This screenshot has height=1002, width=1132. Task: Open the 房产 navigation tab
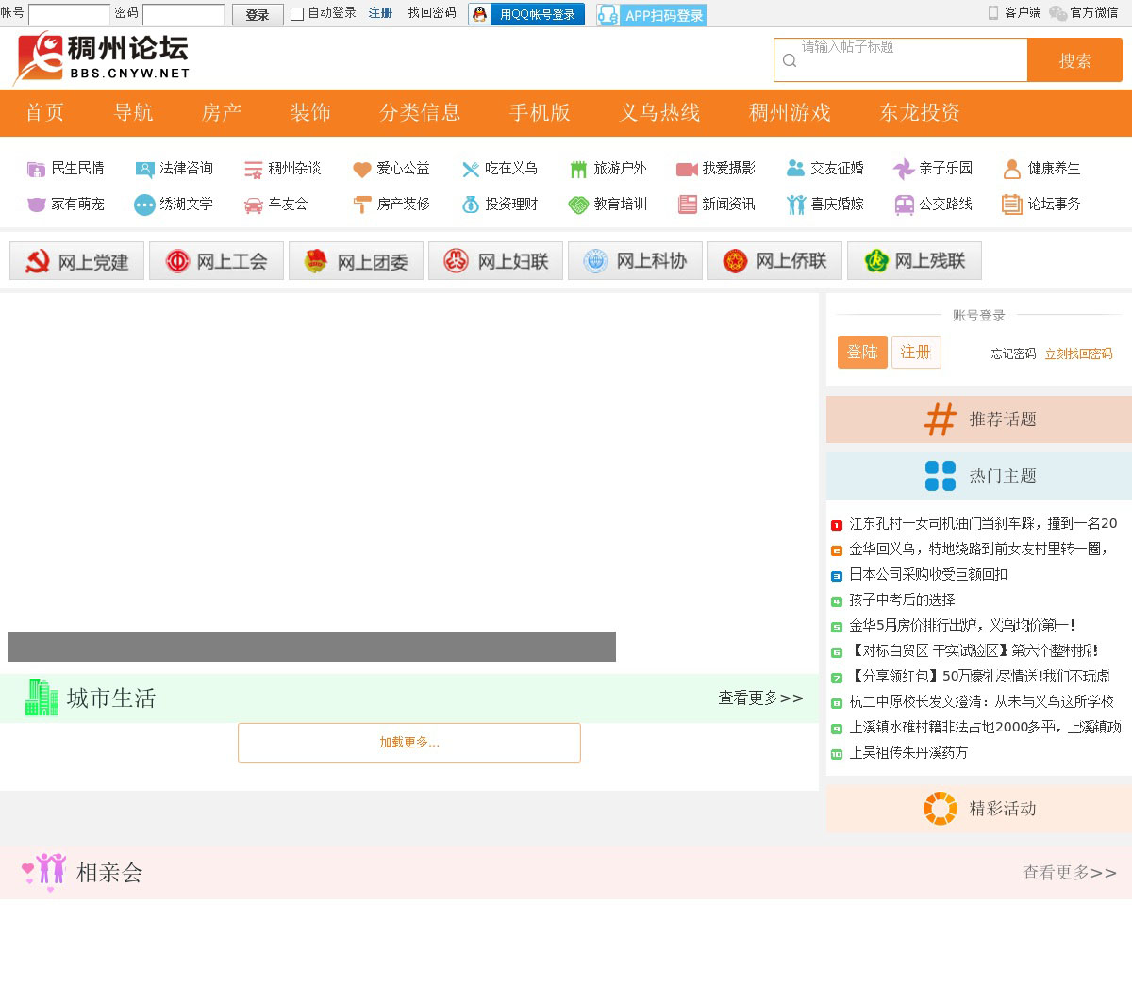pyautogui.click(x=222, y=112)
